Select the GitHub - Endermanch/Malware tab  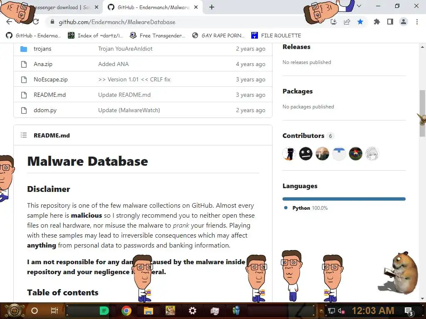[153, 7]
